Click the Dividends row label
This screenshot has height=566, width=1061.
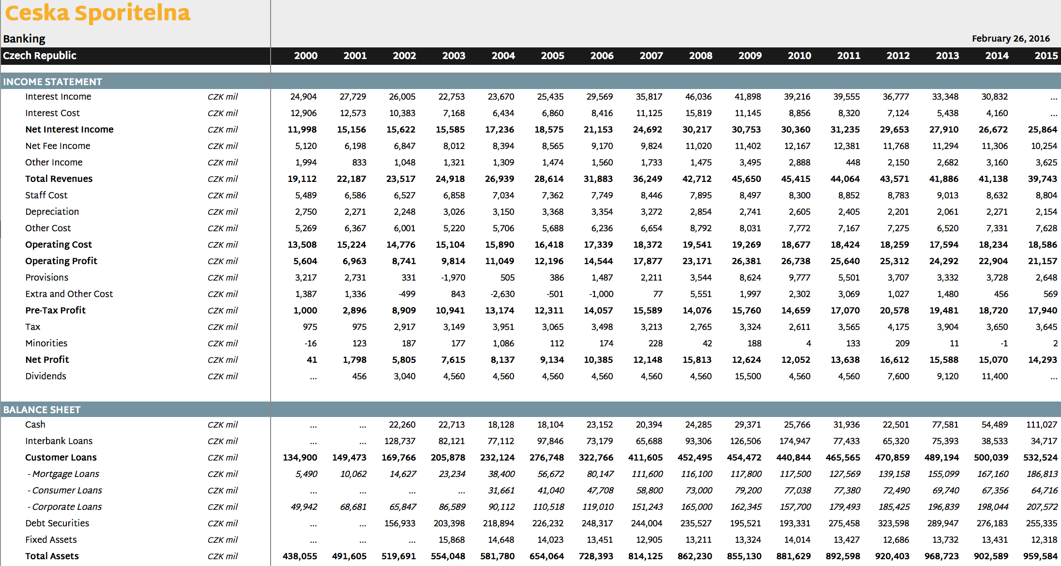pyautogui.click(x=45, y=376)
